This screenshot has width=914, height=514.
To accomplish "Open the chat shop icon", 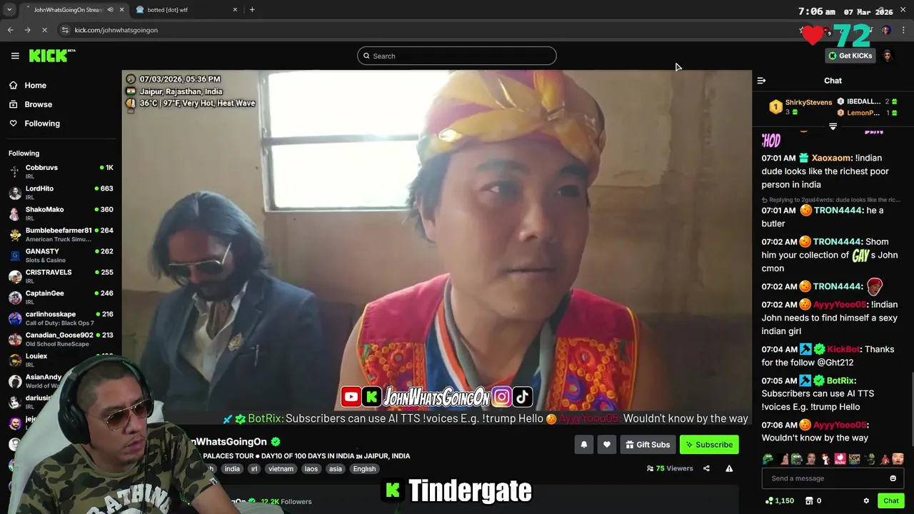I will click(x=809, y=500).
